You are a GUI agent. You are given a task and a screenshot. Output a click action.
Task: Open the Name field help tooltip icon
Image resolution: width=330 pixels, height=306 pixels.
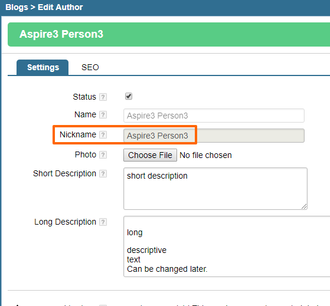(x=103, y=115)
